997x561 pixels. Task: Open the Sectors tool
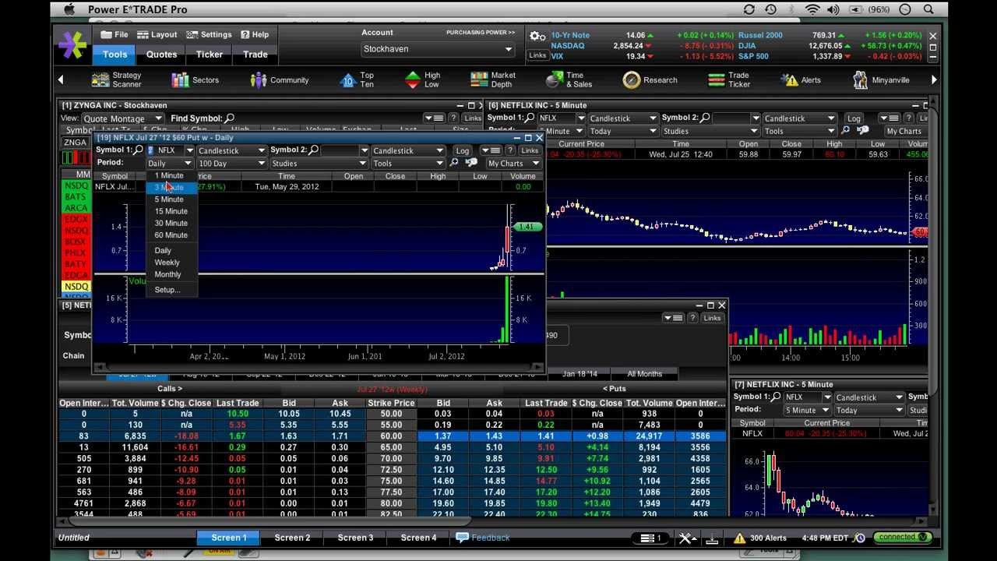(196, 79)
